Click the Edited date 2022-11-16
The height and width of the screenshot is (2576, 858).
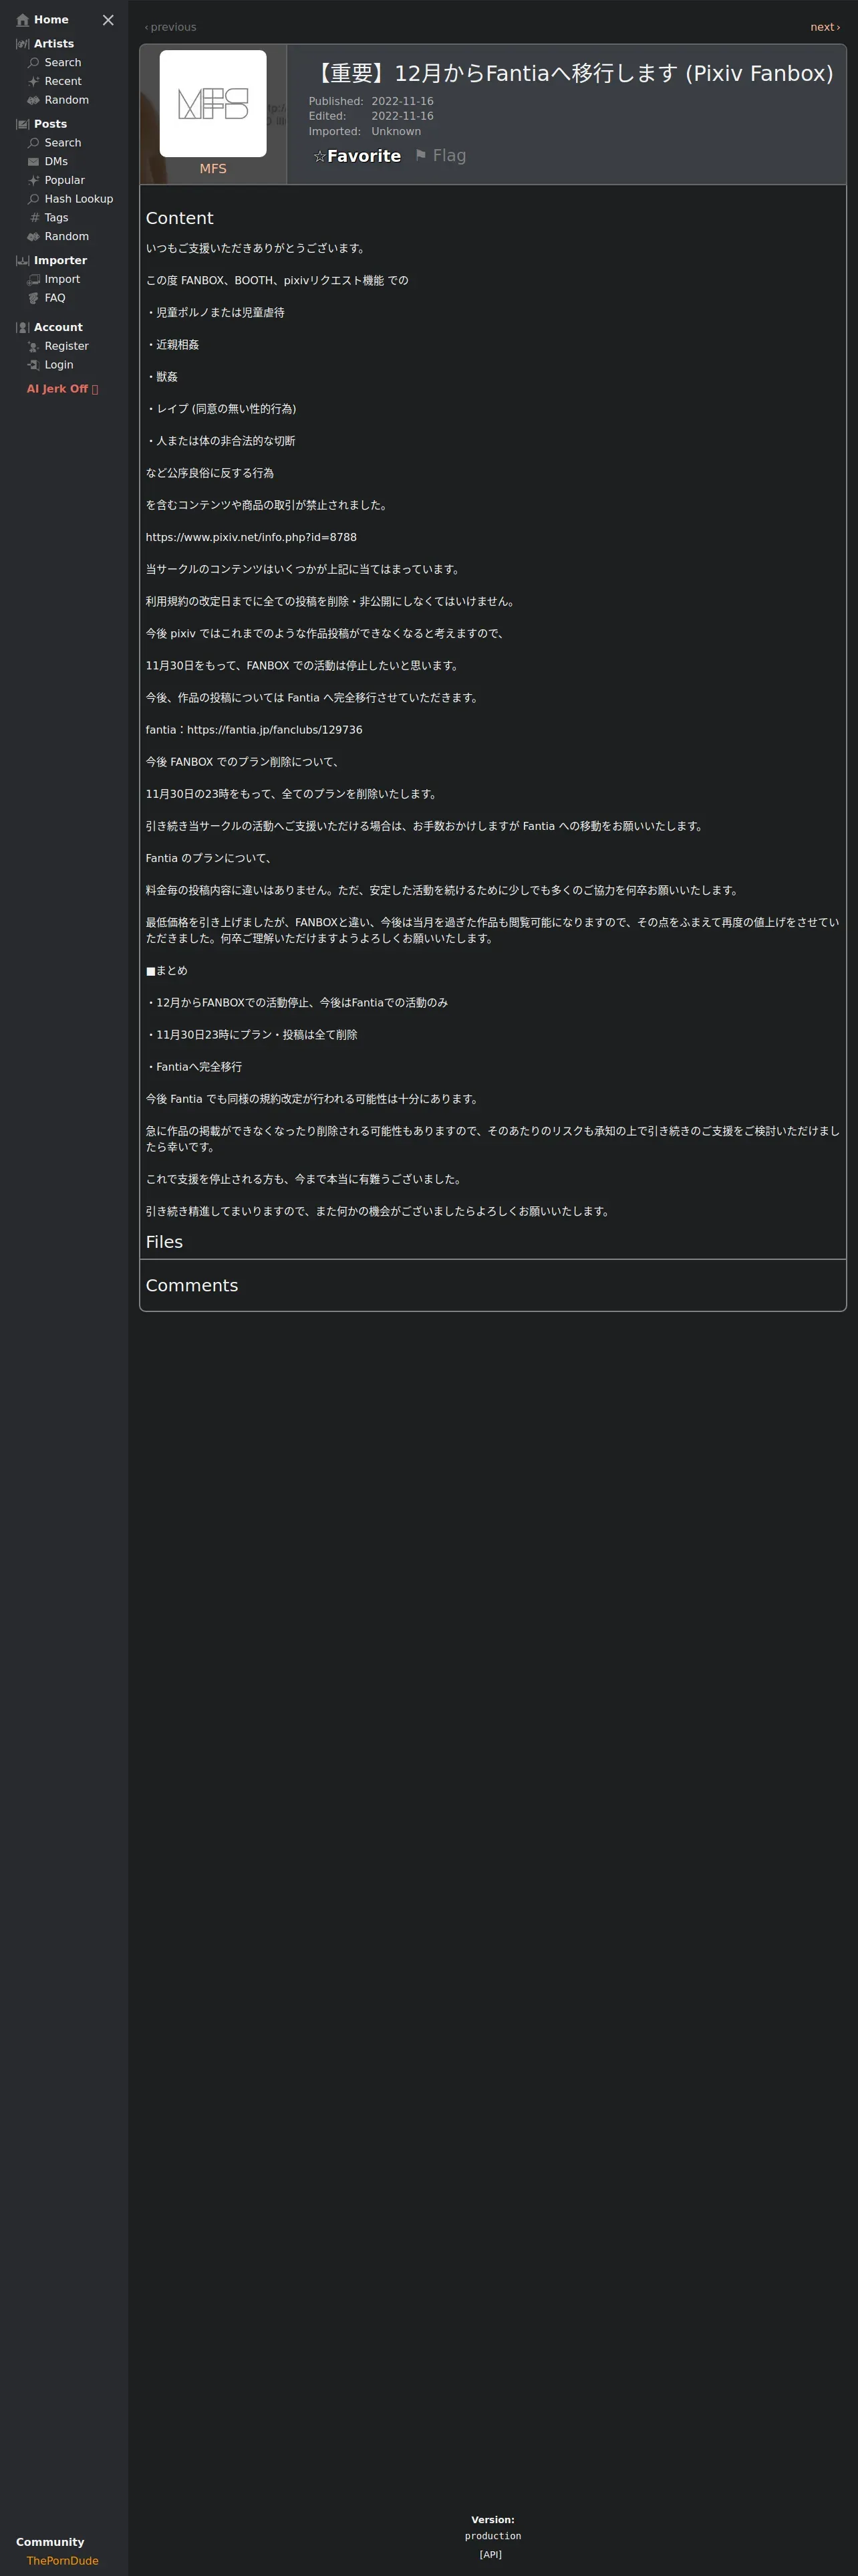[402, 116]
